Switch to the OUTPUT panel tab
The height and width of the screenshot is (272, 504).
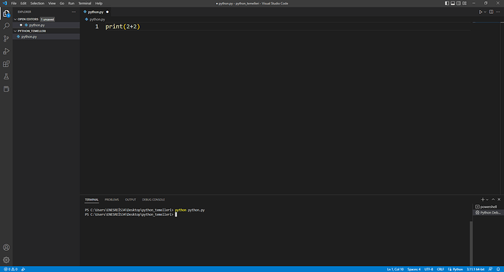[130, 200]
